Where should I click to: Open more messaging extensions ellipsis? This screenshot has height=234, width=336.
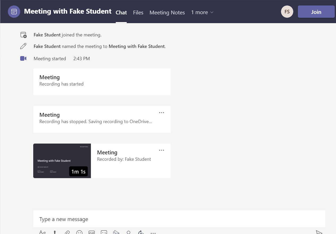[x=153, y=233]
